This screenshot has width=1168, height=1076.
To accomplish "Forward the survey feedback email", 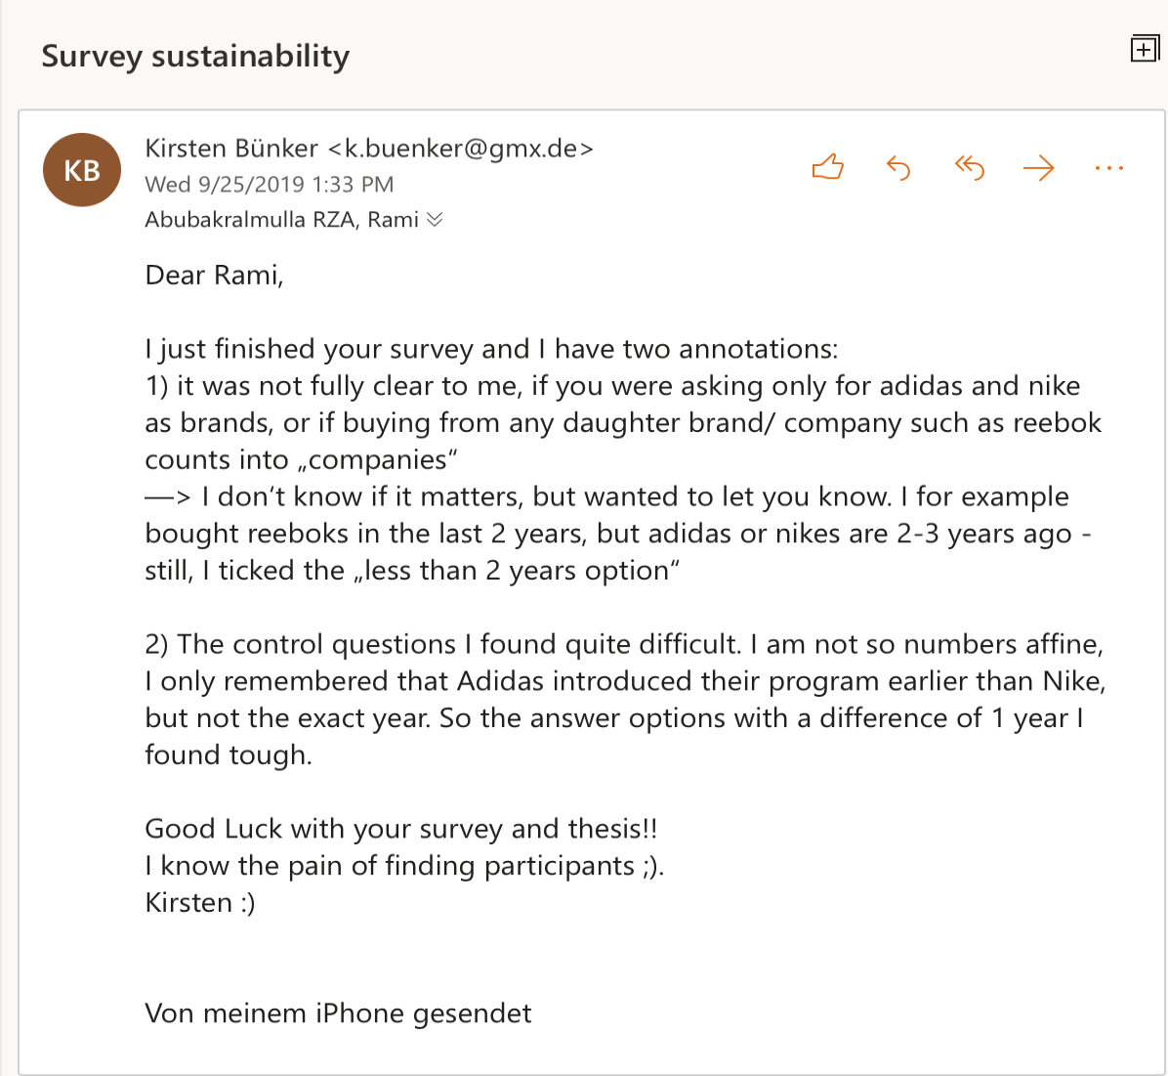I will coord(1038,168).
